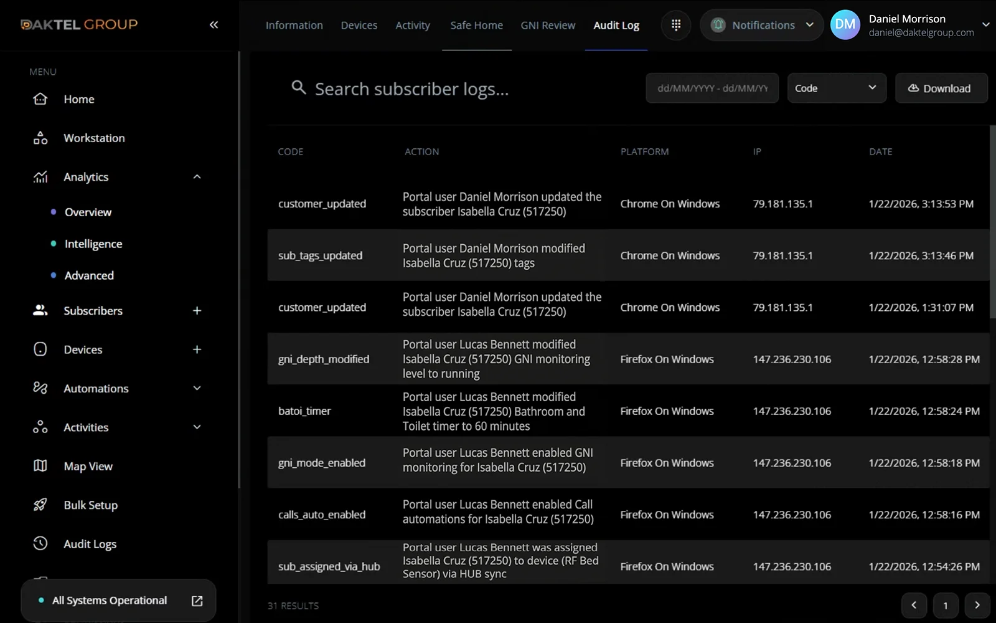Click the Notifications bell icon
Screen dimensions: 996x623
click(x=718, y=25)
